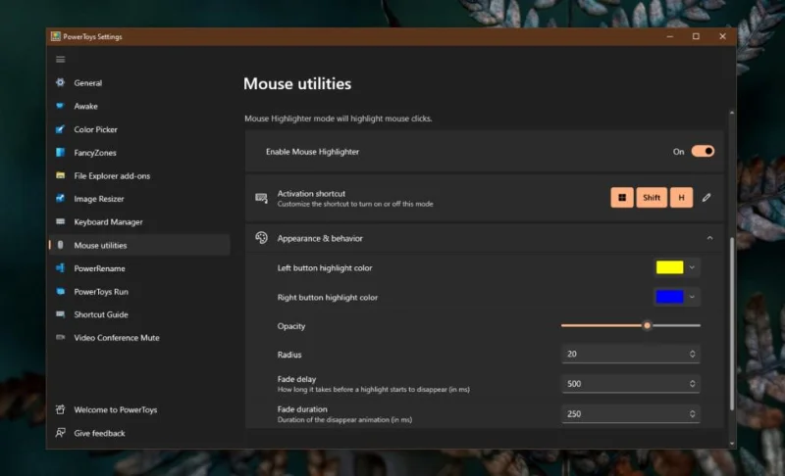Click the Fade delay spinner arrows

coord(692,384)
